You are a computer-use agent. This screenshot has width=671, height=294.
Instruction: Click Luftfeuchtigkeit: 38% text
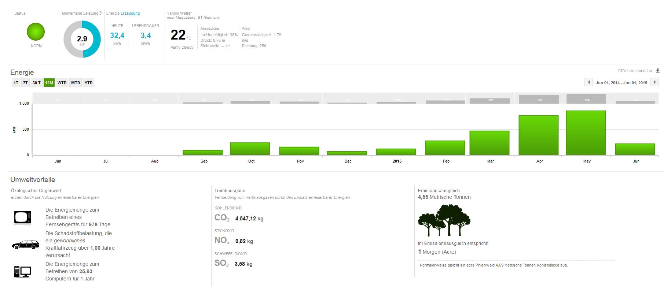pos(219,35)
